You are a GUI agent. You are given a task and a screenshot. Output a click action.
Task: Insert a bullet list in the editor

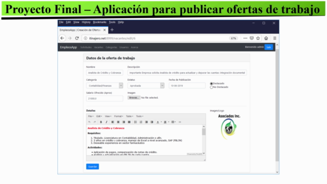(x=135, y=122)
